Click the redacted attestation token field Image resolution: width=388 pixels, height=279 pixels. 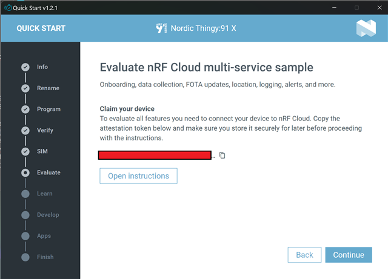pos(155,155)
